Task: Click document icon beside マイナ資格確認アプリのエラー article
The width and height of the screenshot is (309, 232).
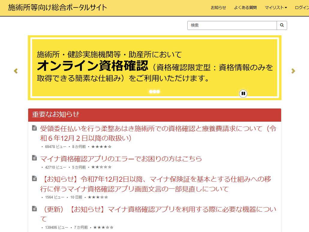Action: point(34,158)
